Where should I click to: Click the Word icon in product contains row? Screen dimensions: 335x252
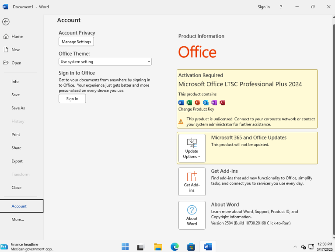pyautogui.click(x=181, y=103)
